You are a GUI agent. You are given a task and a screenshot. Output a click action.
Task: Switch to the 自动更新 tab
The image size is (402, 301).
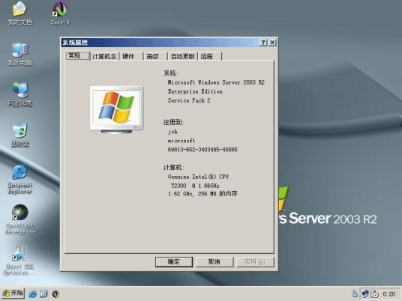183,56
